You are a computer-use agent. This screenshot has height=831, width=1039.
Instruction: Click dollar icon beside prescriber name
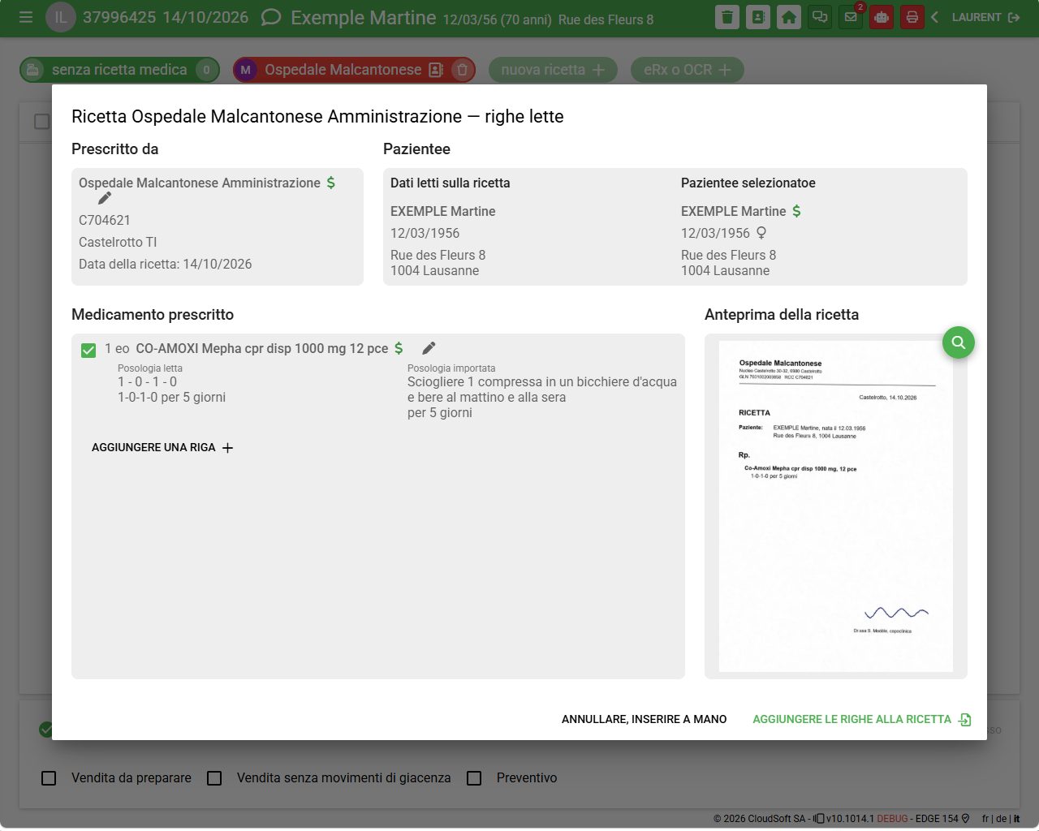pos(330,183)
